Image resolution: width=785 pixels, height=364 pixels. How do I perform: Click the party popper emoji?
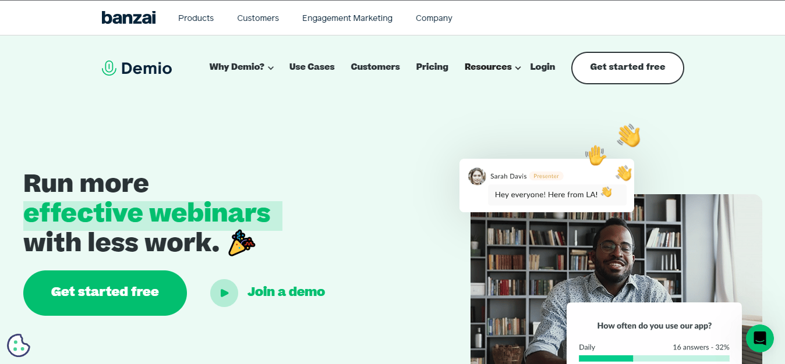pyautogui.click(x=241, y=243)
